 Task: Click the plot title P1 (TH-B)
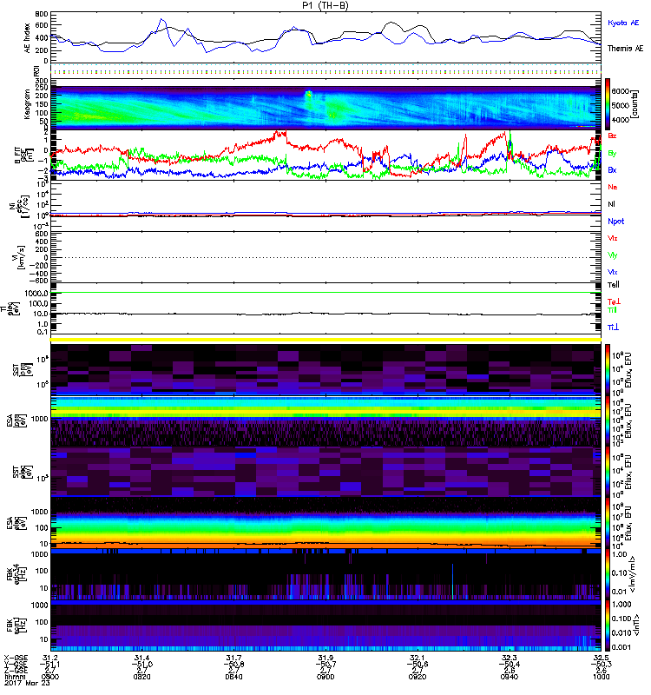pos(325,5)
